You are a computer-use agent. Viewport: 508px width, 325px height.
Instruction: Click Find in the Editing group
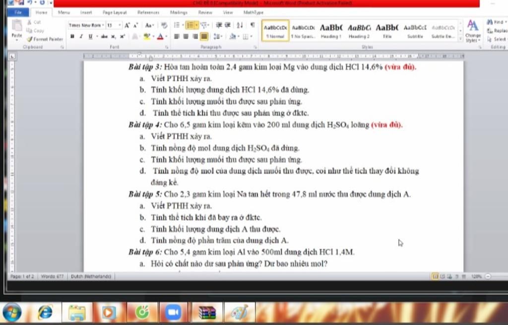(x=497, y=22)
